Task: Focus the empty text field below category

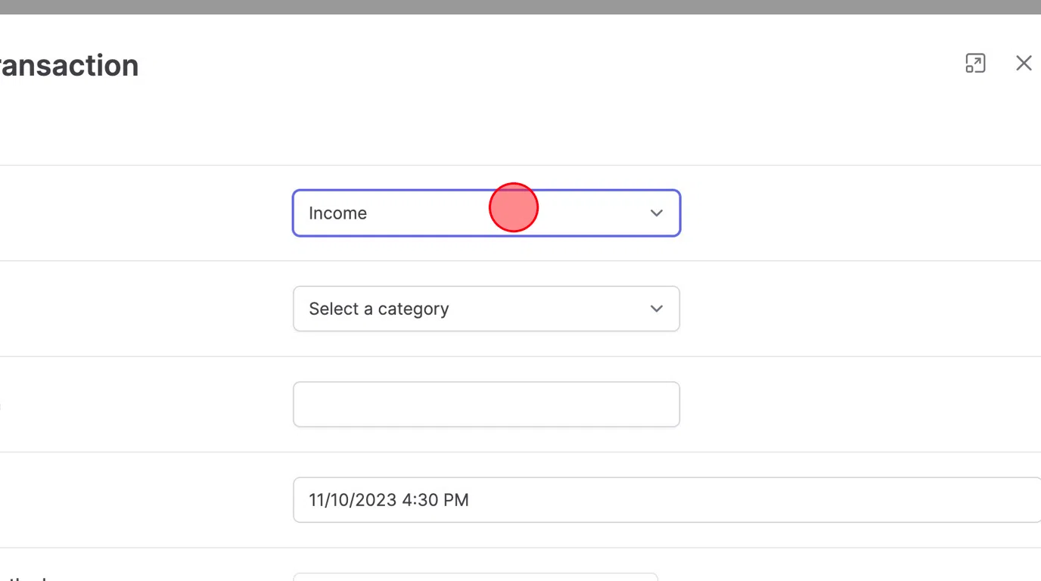Action: coord(486,404)
